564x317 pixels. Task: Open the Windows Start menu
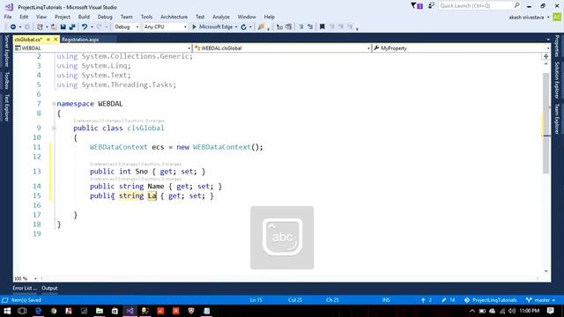pos(7,311)
